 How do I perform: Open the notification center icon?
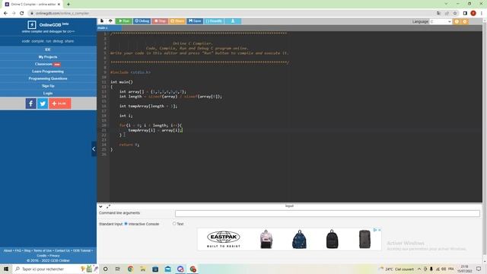tap(479, 269)
